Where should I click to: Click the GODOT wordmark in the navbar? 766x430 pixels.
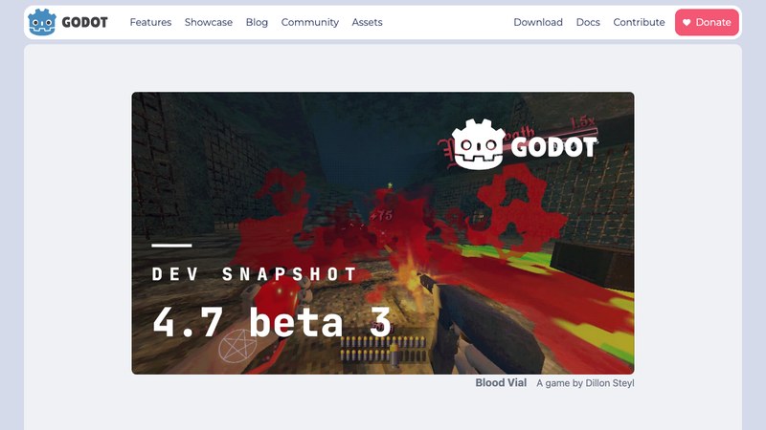pos(84,22)
